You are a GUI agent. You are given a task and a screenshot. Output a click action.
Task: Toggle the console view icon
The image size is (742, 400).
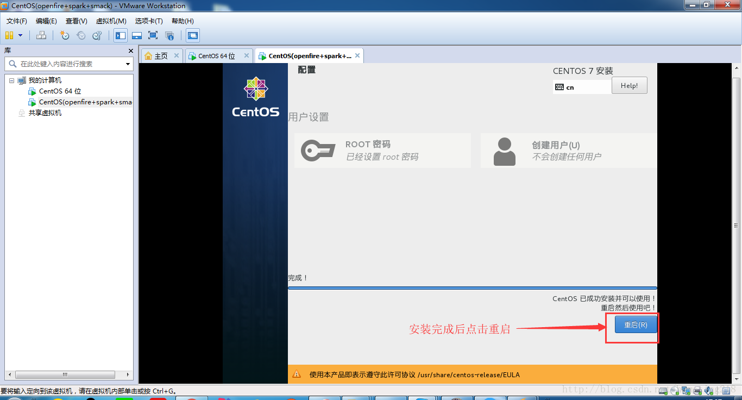pos(192,35)
